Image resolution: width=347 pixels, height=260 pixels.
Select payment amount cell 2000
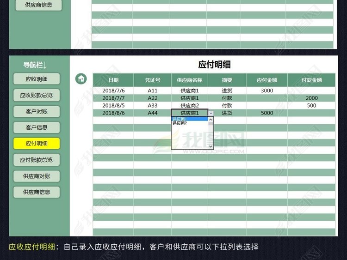click(x=311, y=98)
